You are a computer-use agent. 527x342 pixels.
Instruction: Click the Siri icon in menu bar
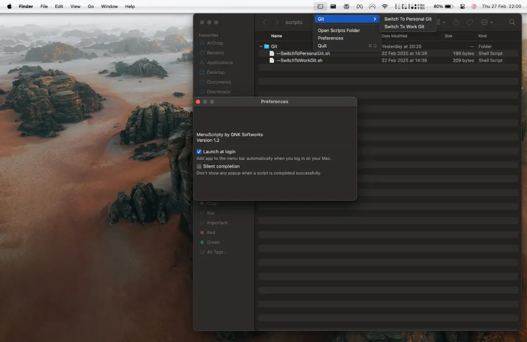coord(474,7)
